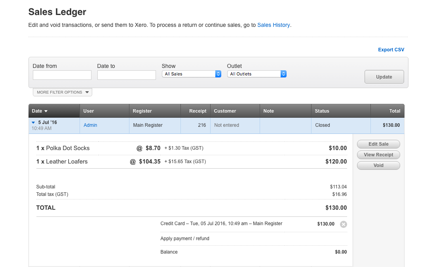Click the Date from input field
This screenshot has width=433, height=267.
pos(62,75)
